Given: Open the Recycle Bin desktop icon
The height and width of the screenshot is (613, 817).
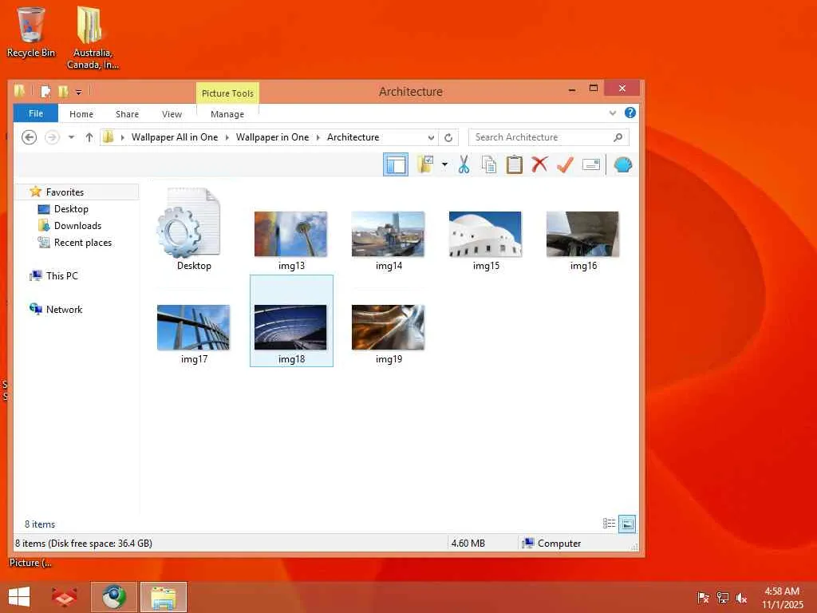Looking at the screenshot, I should tap(31, 32).
